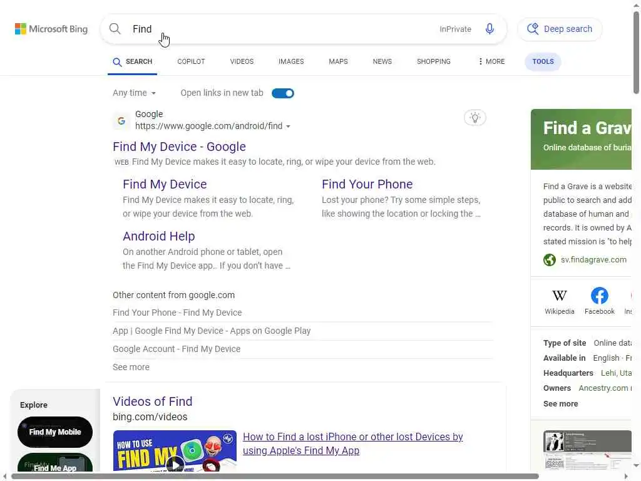Open Find Your Phone - Find My Device link

177,313
